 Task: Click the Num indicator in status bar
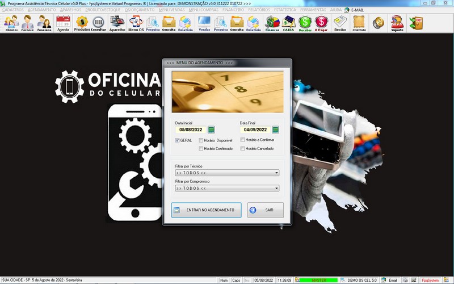pos(224,280)
